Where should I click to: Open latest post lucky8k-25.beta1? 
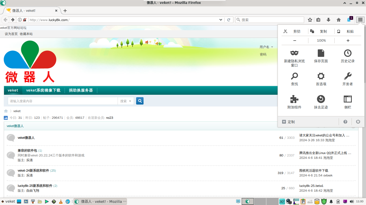(311, 186)
